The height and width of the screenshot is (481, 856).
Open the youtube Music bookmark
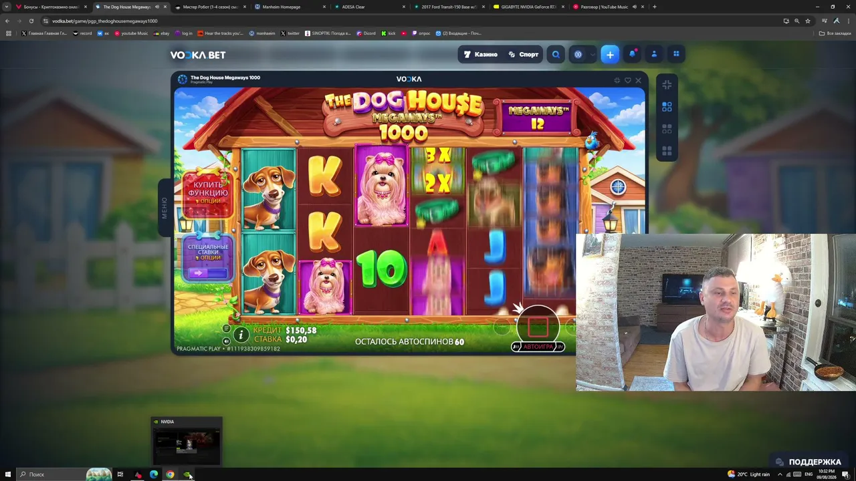131,33
